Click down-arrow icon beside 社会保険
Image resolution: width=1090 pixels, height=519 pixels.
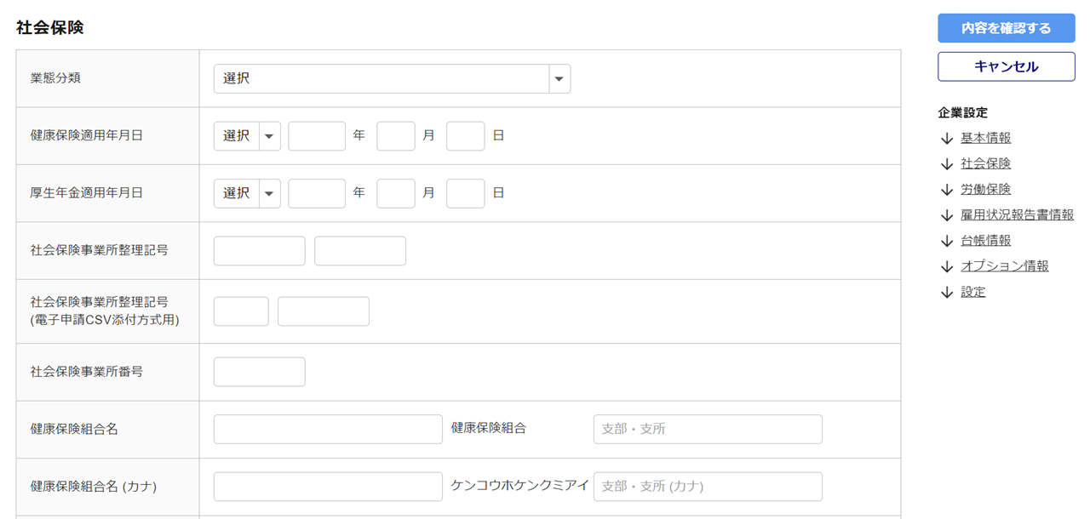click(946, 164)
